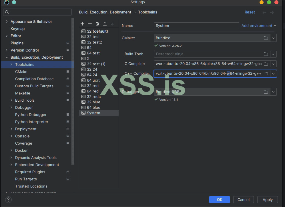The image size is (285, 207).
Task: Focus the settings search field
Action: 37,12
